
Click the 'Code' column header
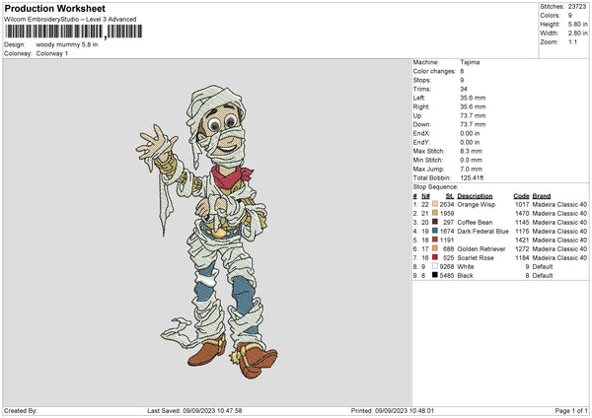pos(521,196)
